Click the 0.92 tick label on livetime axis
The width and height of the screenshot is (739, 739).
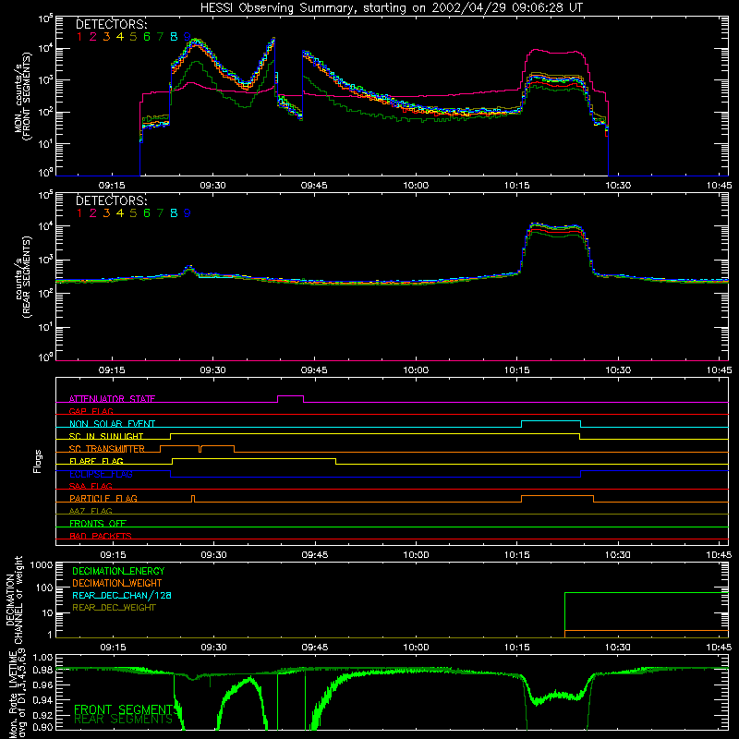[43, 715]
